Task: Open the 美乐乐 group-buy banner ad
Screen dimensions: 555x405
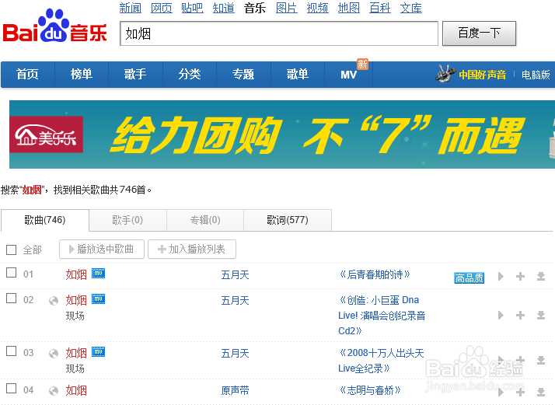Action: pos(281,134)
